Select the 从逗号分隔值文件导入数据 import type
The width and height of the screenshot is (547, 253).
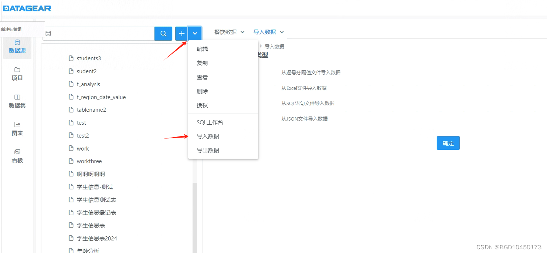click(x=311, y=72)
